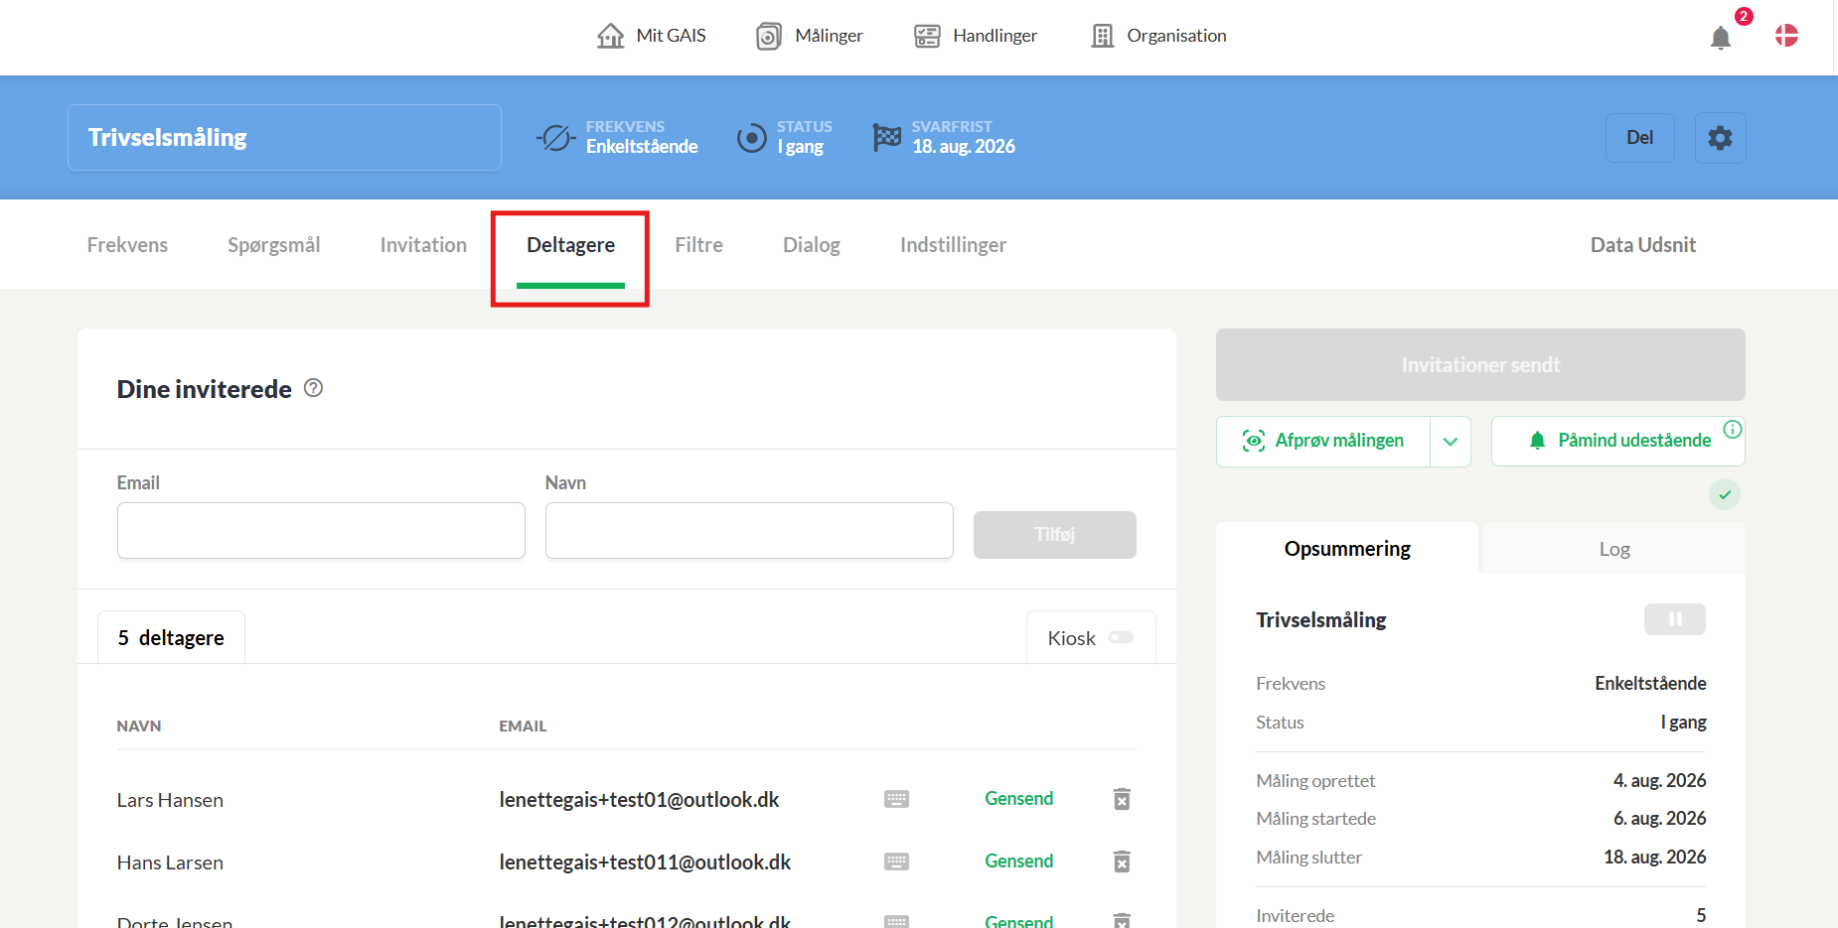This screenshot has height=928, width=1838.
Task: Click Påmind udestående button
Action: tap(1617, 442)
